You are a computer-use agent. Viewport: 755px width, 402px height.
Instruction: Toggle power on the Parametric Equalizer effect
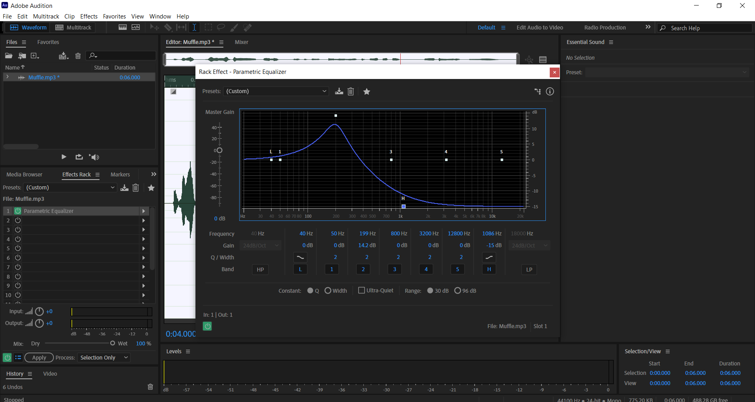[17, 211]
